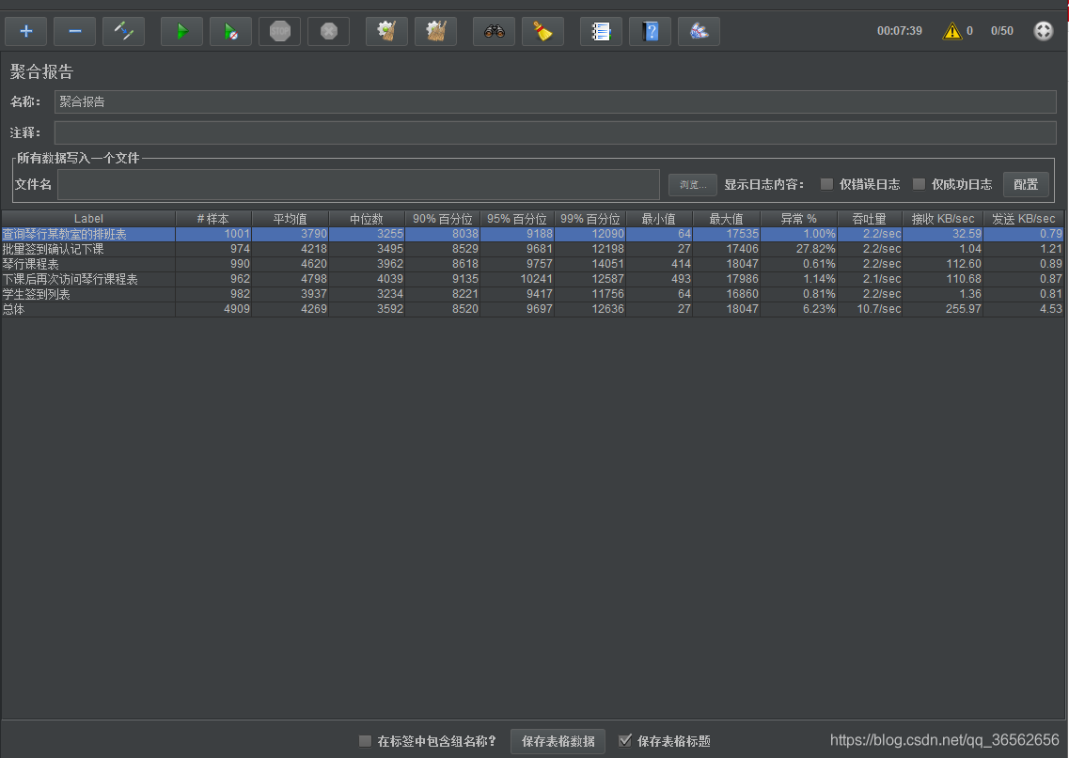1069x758 pixels.
Task: Click the 90% 百分位 column header
Action: coord(443,219)
